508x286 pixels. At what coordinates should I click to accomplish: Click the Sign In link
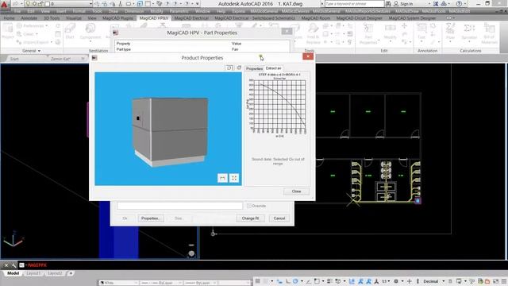(406, 4)
